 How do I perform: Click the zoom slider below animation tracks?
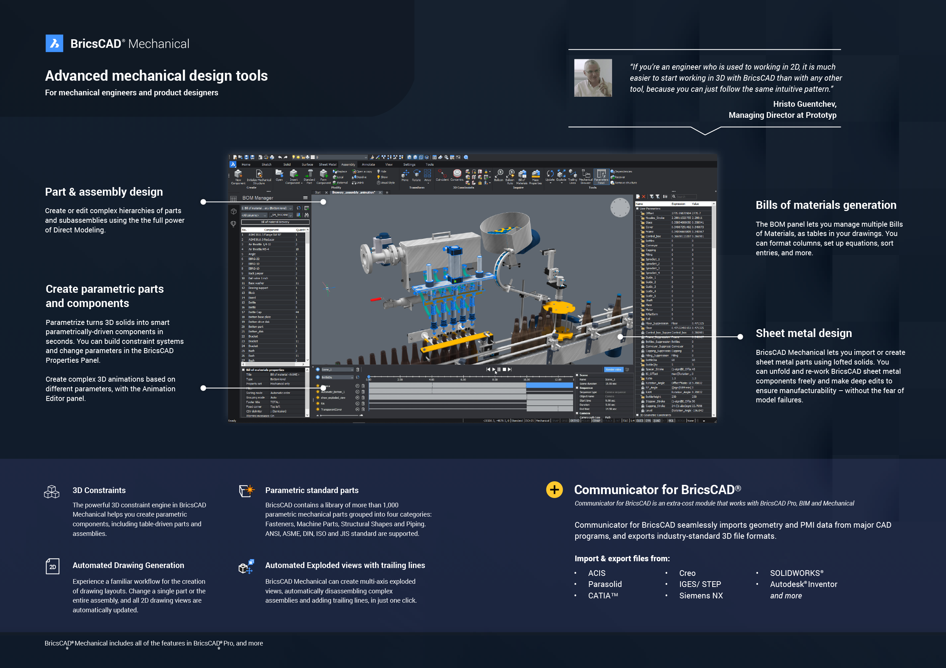[340, 416]
